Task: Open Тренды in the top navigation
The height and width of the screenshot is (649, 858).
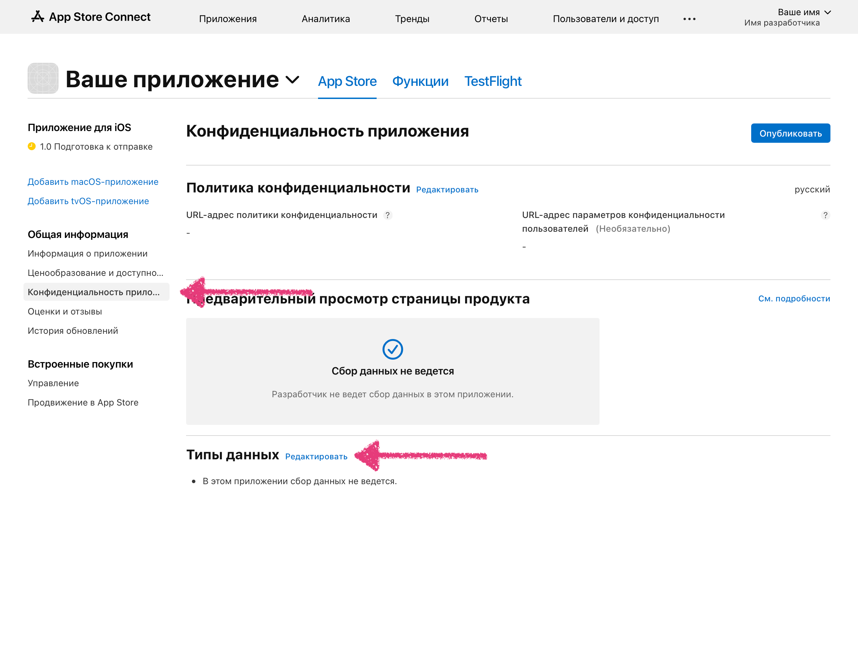Action: point(412,19)
